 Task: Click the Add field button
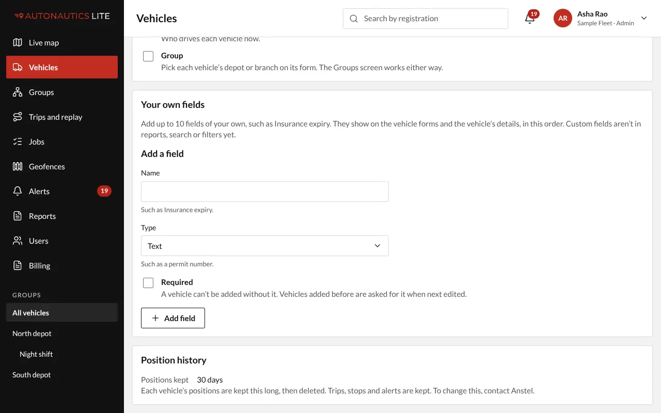[x=173, y=318]
